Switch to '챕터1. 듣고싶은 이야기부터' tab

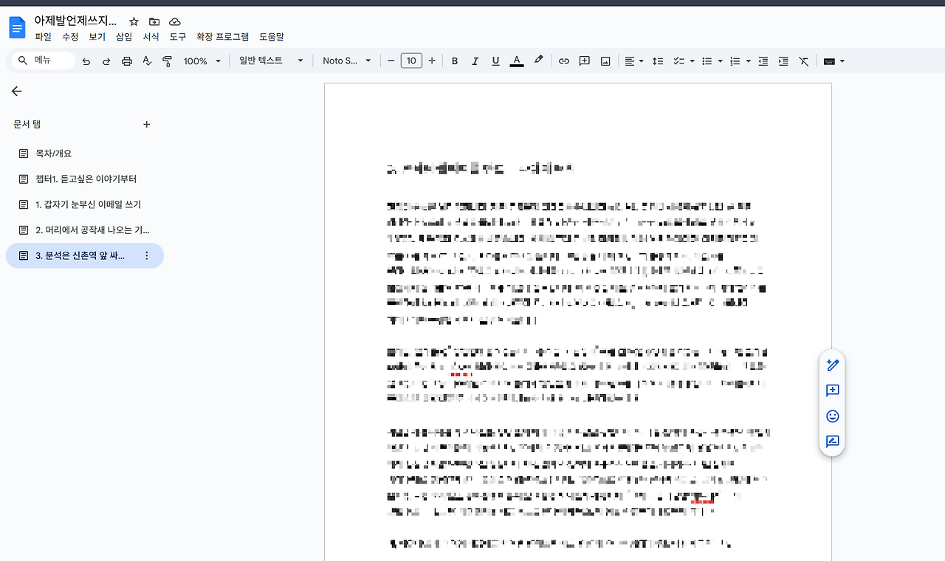point(85,179)
